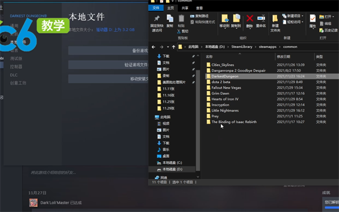Select the Hearts of Iron IV folder
339x212 pixels.
225,99
